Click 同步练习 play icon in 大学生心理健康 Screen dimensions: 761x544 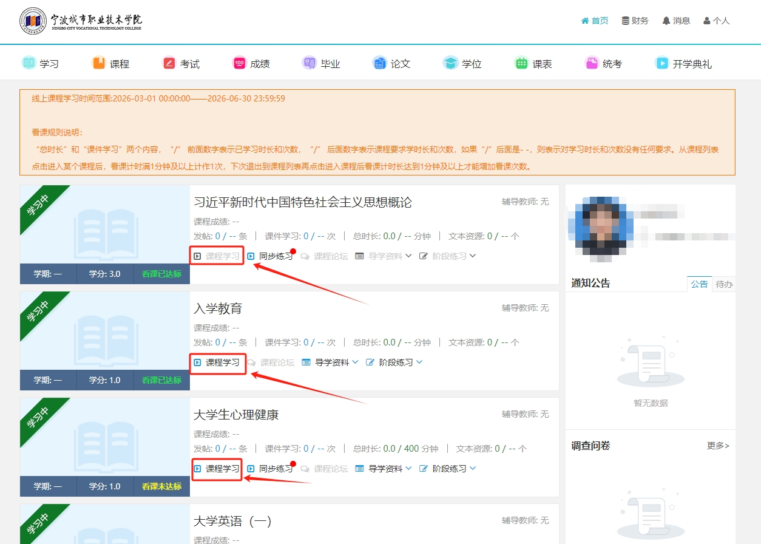tap(251, 469)
